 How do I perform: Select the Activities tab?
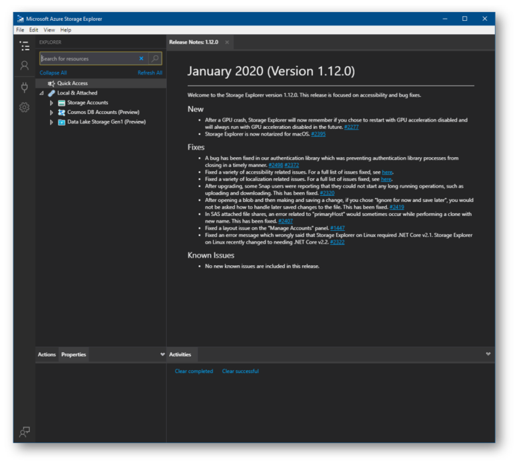tap(180, 354)
